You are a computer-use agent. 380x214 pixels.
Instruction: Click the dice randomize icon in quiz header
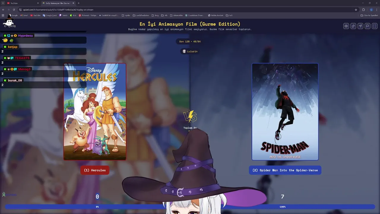pos(353,26)
